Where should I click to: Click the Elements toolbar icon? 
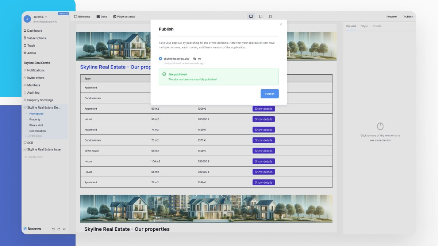pos(76,17)
